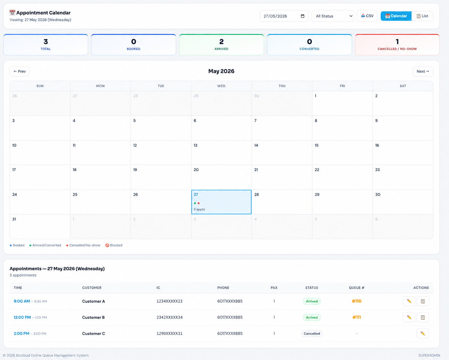
Task: Click the Booked legend entry
Action: pyautogui.click(x=17, y=245)
